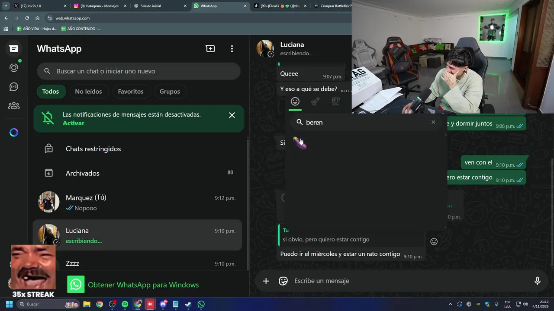This screenshot has width=554, height=311.
Task: React to the miércoles message with emoji
Action: [434, 242]
